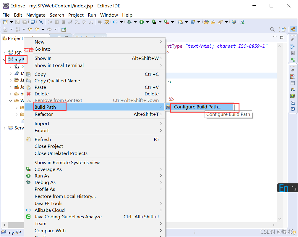Click Close Project in context menu
Viewport: 298px width, 237px height.
[95, 146]
